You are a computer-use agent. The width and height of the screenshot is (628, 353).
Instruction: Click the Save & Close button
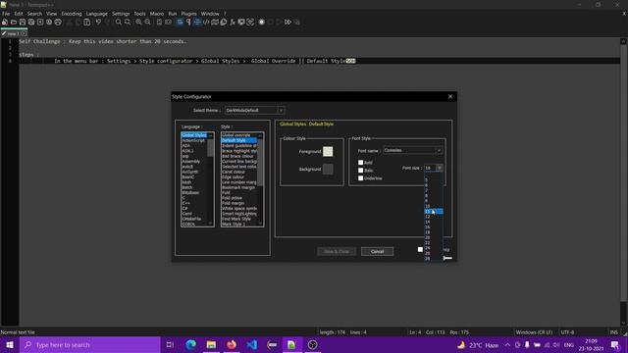point(337,251)
